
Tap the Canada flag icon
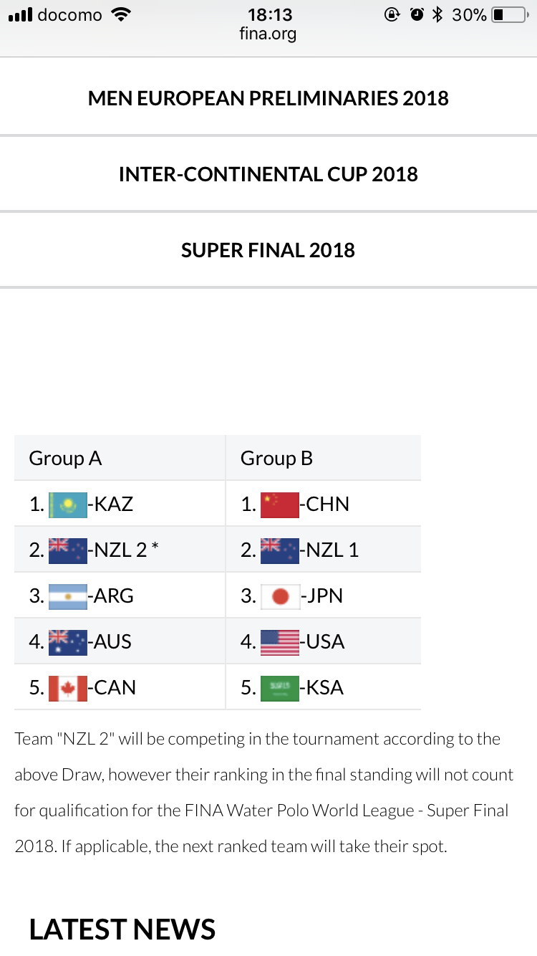(x=68, y=688)
